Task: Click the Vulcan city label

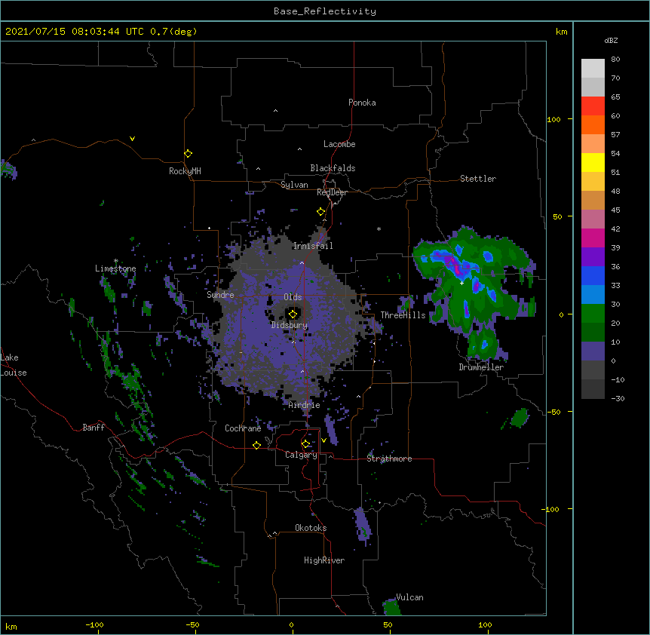Action: tap(409, 597)
